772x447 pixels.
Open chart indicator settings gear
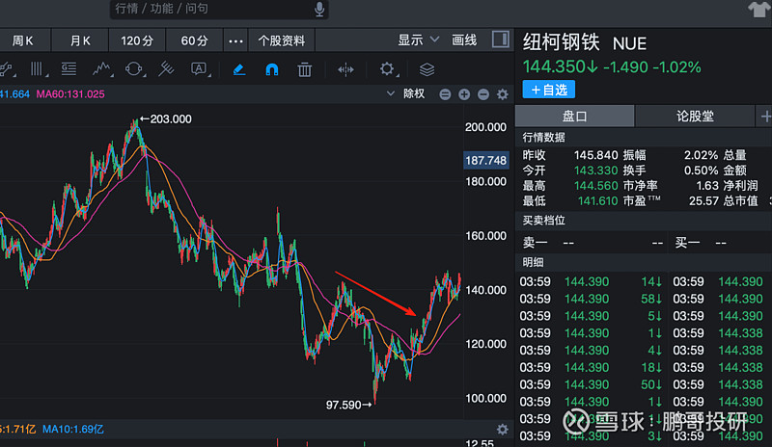502,94
